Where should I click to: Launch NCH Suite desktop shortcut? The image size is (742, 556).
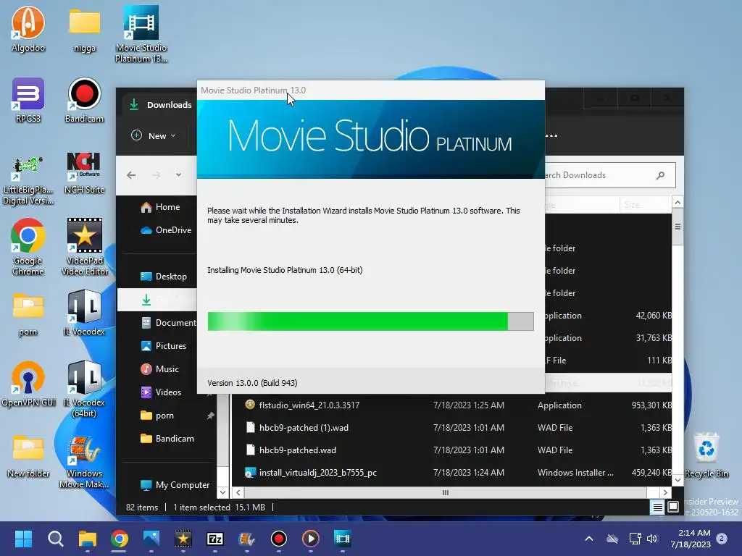(84, 173)
